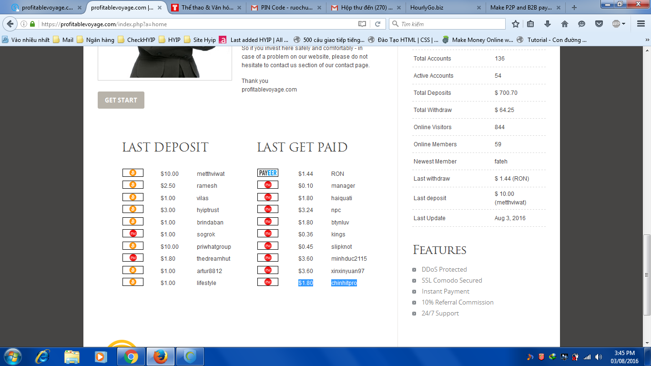651x366 pixels.
Task: Close the HourlyGo.biz tab
Action: [x=479, y=8]
